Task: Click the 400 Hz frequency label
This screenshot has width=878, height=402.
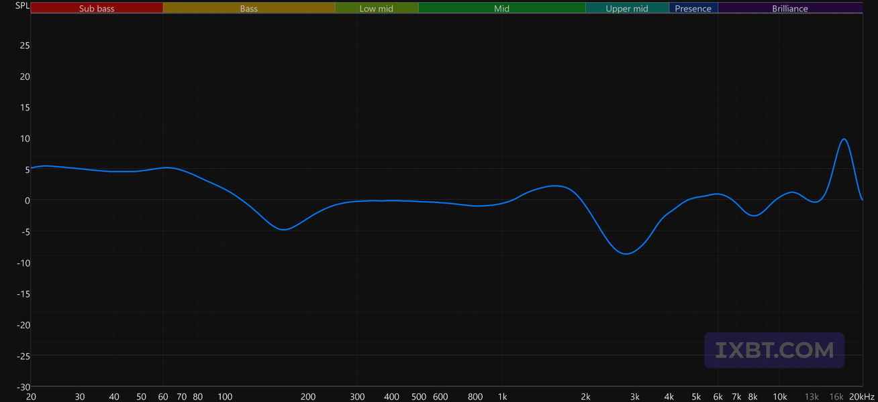Action: (x=392, y=397)
